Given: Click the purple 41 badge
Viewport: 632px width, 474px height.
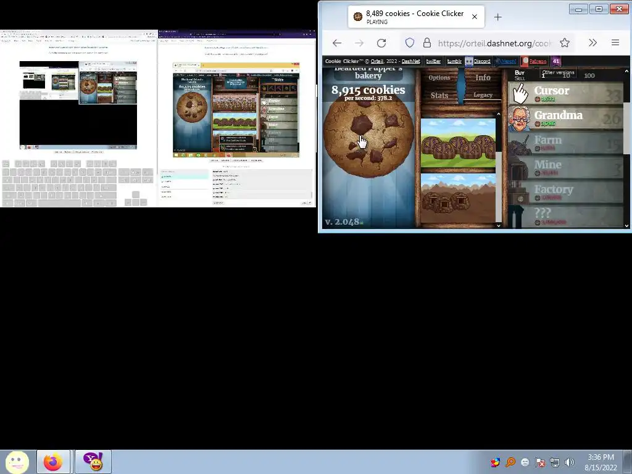Looking at the screenshot, I should tap(556, 61).
